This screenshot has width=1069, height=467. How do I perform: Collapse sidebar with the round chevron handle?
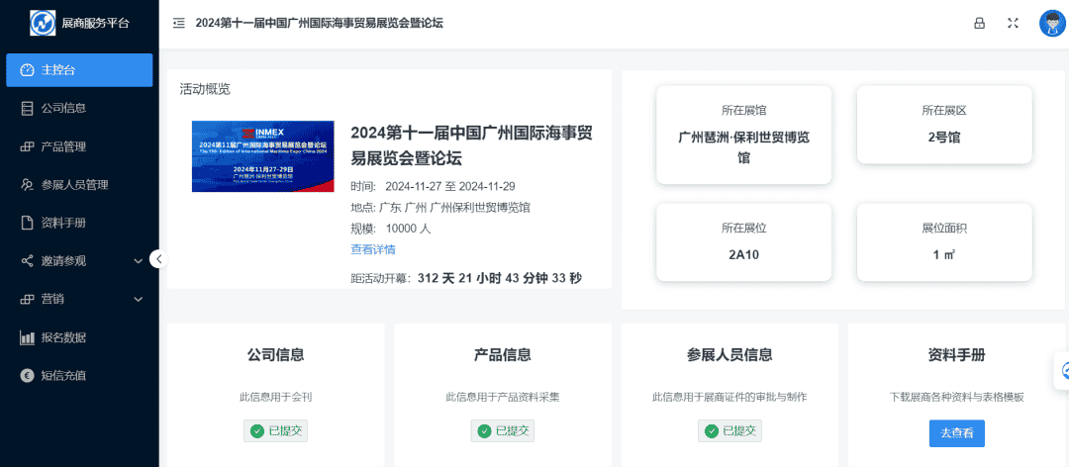pos(158,259)
